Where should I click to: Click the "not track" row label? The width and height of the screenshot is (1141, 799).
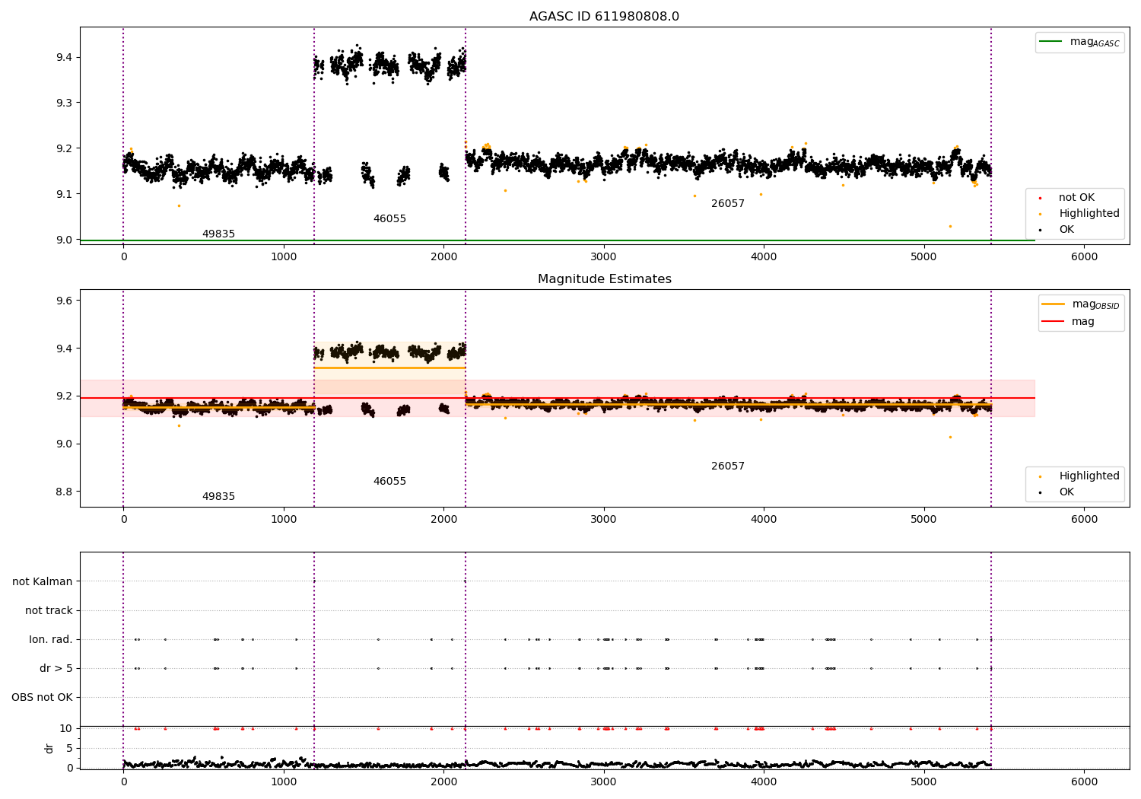(49, 611)
